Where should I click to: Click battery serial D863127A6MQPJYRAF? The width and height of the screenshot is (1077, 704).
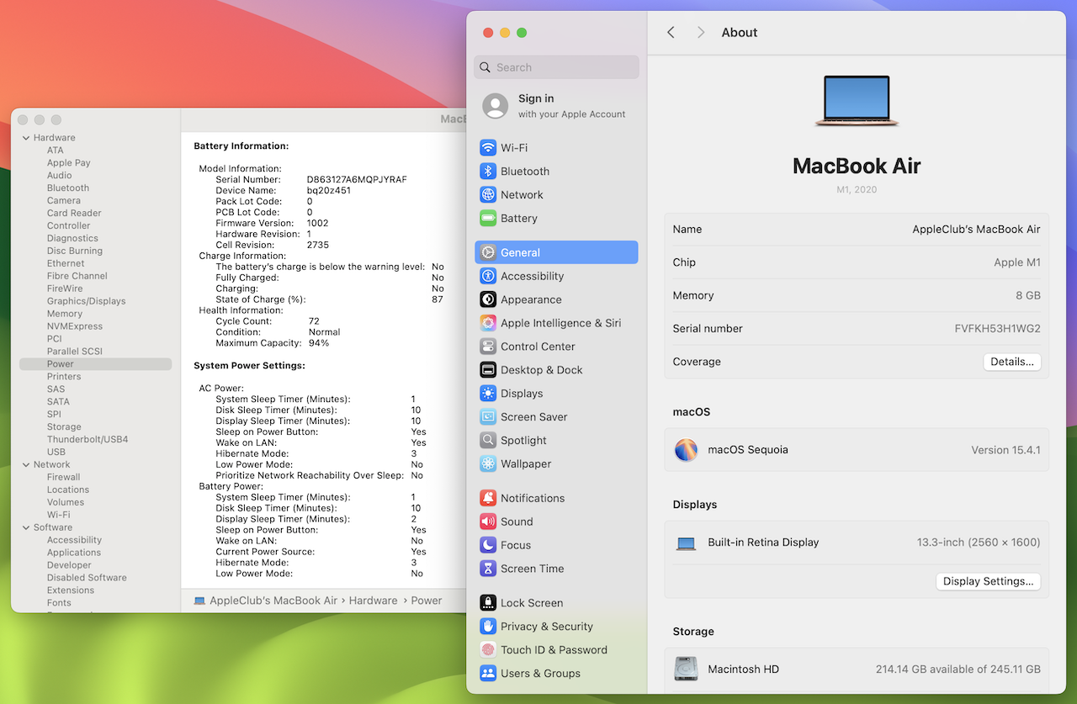pyautogui.click(x=357, y=180)
